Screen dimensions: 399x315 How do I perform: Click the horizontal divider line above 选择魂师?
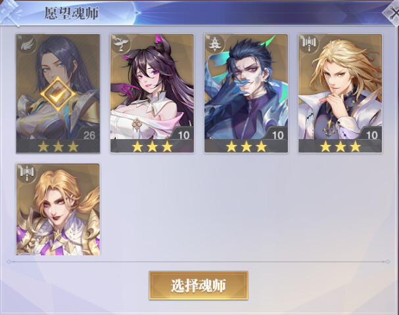pyautogui.click(x=199, y=261)
